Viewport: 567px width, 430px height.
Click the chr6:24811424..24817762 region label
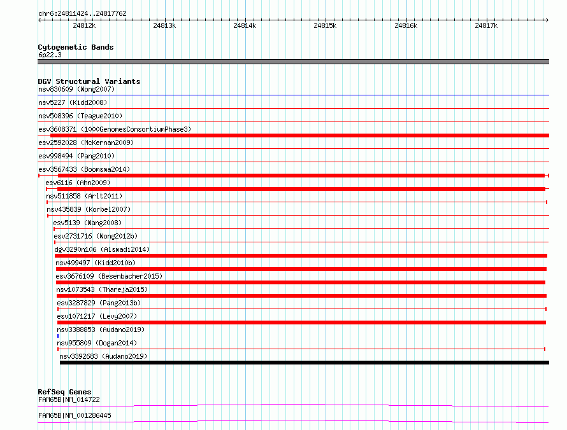(82, 13)
